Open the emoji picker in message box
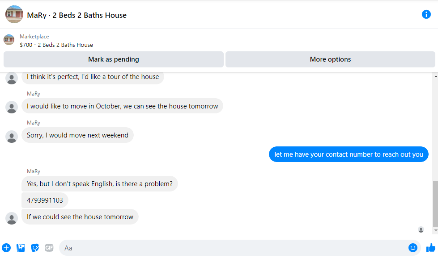 [x=412, y=248]
